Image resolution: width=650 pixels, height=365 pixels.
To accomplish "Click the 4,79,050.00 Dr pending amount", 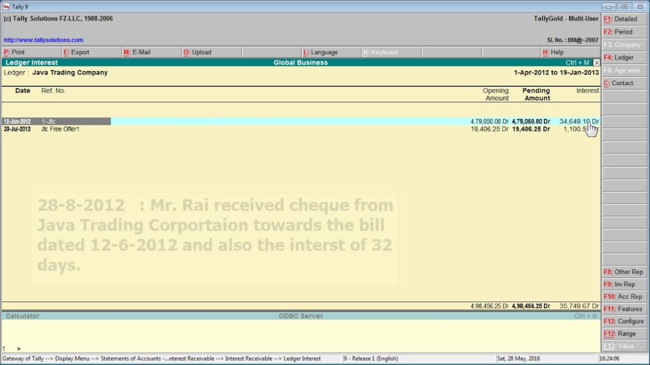I will click(x=531, y=122).
